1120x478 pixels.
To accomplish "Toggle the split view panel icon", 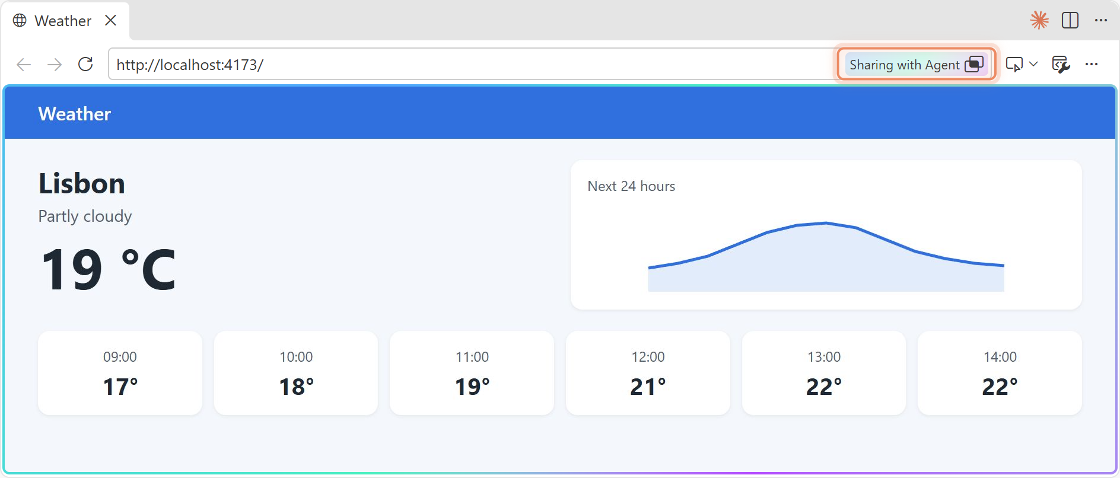I will 1070,20.
